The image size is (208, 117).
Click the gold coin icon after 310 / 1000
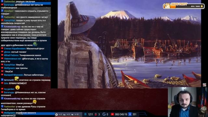coord(202,6)
